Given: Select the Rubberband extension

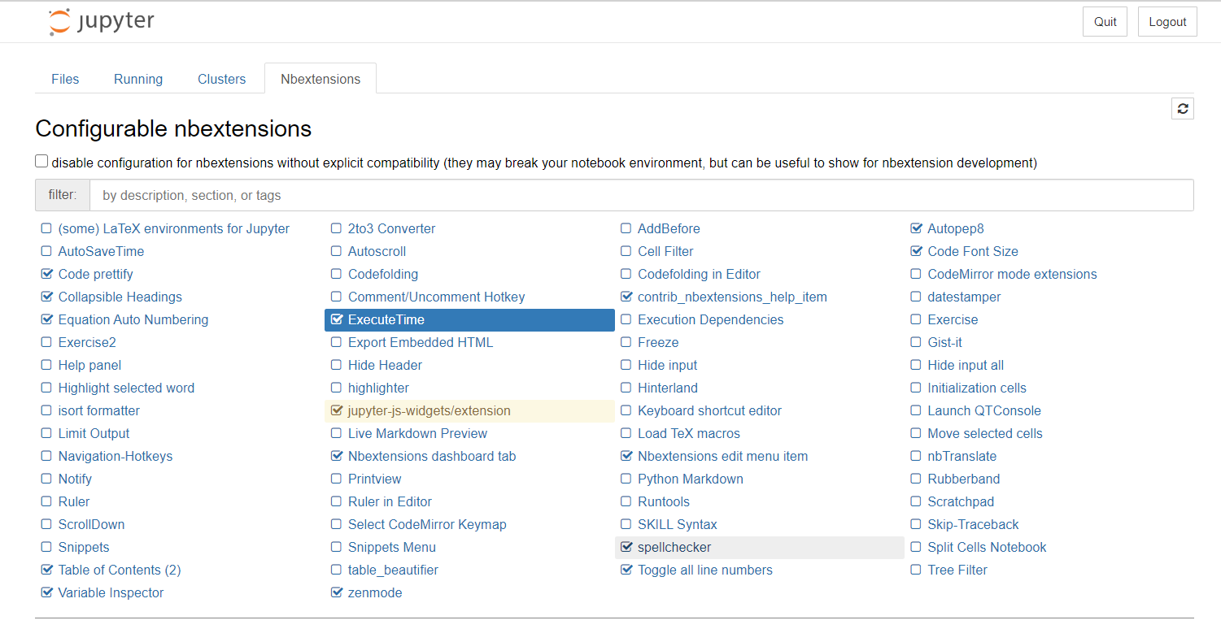Looking at the screenshot, I should (x=964, y=479).
